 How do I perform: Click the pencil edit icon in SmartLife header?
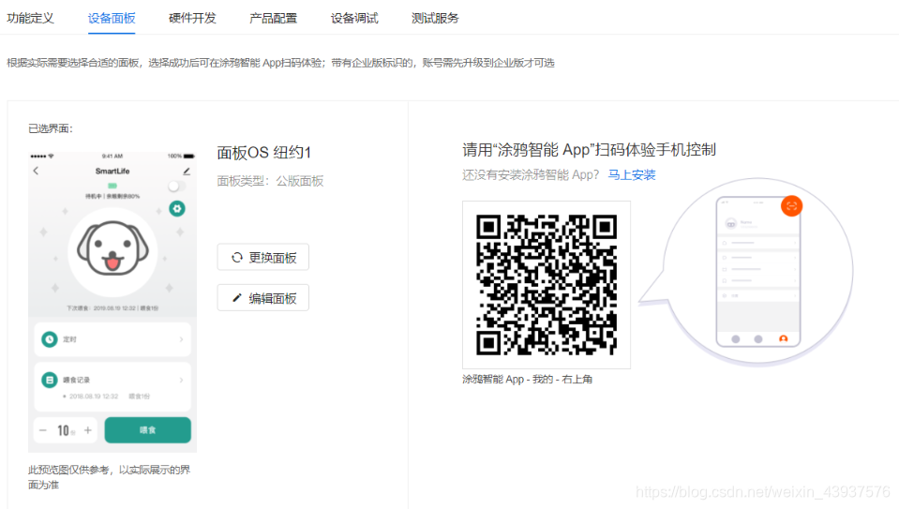tap(187, 171)
